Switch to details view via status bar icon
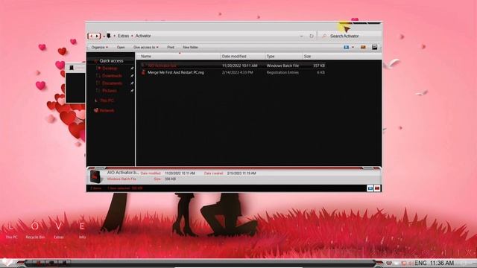The width and height of the screenshot is (477, 268). click(370, 188)
